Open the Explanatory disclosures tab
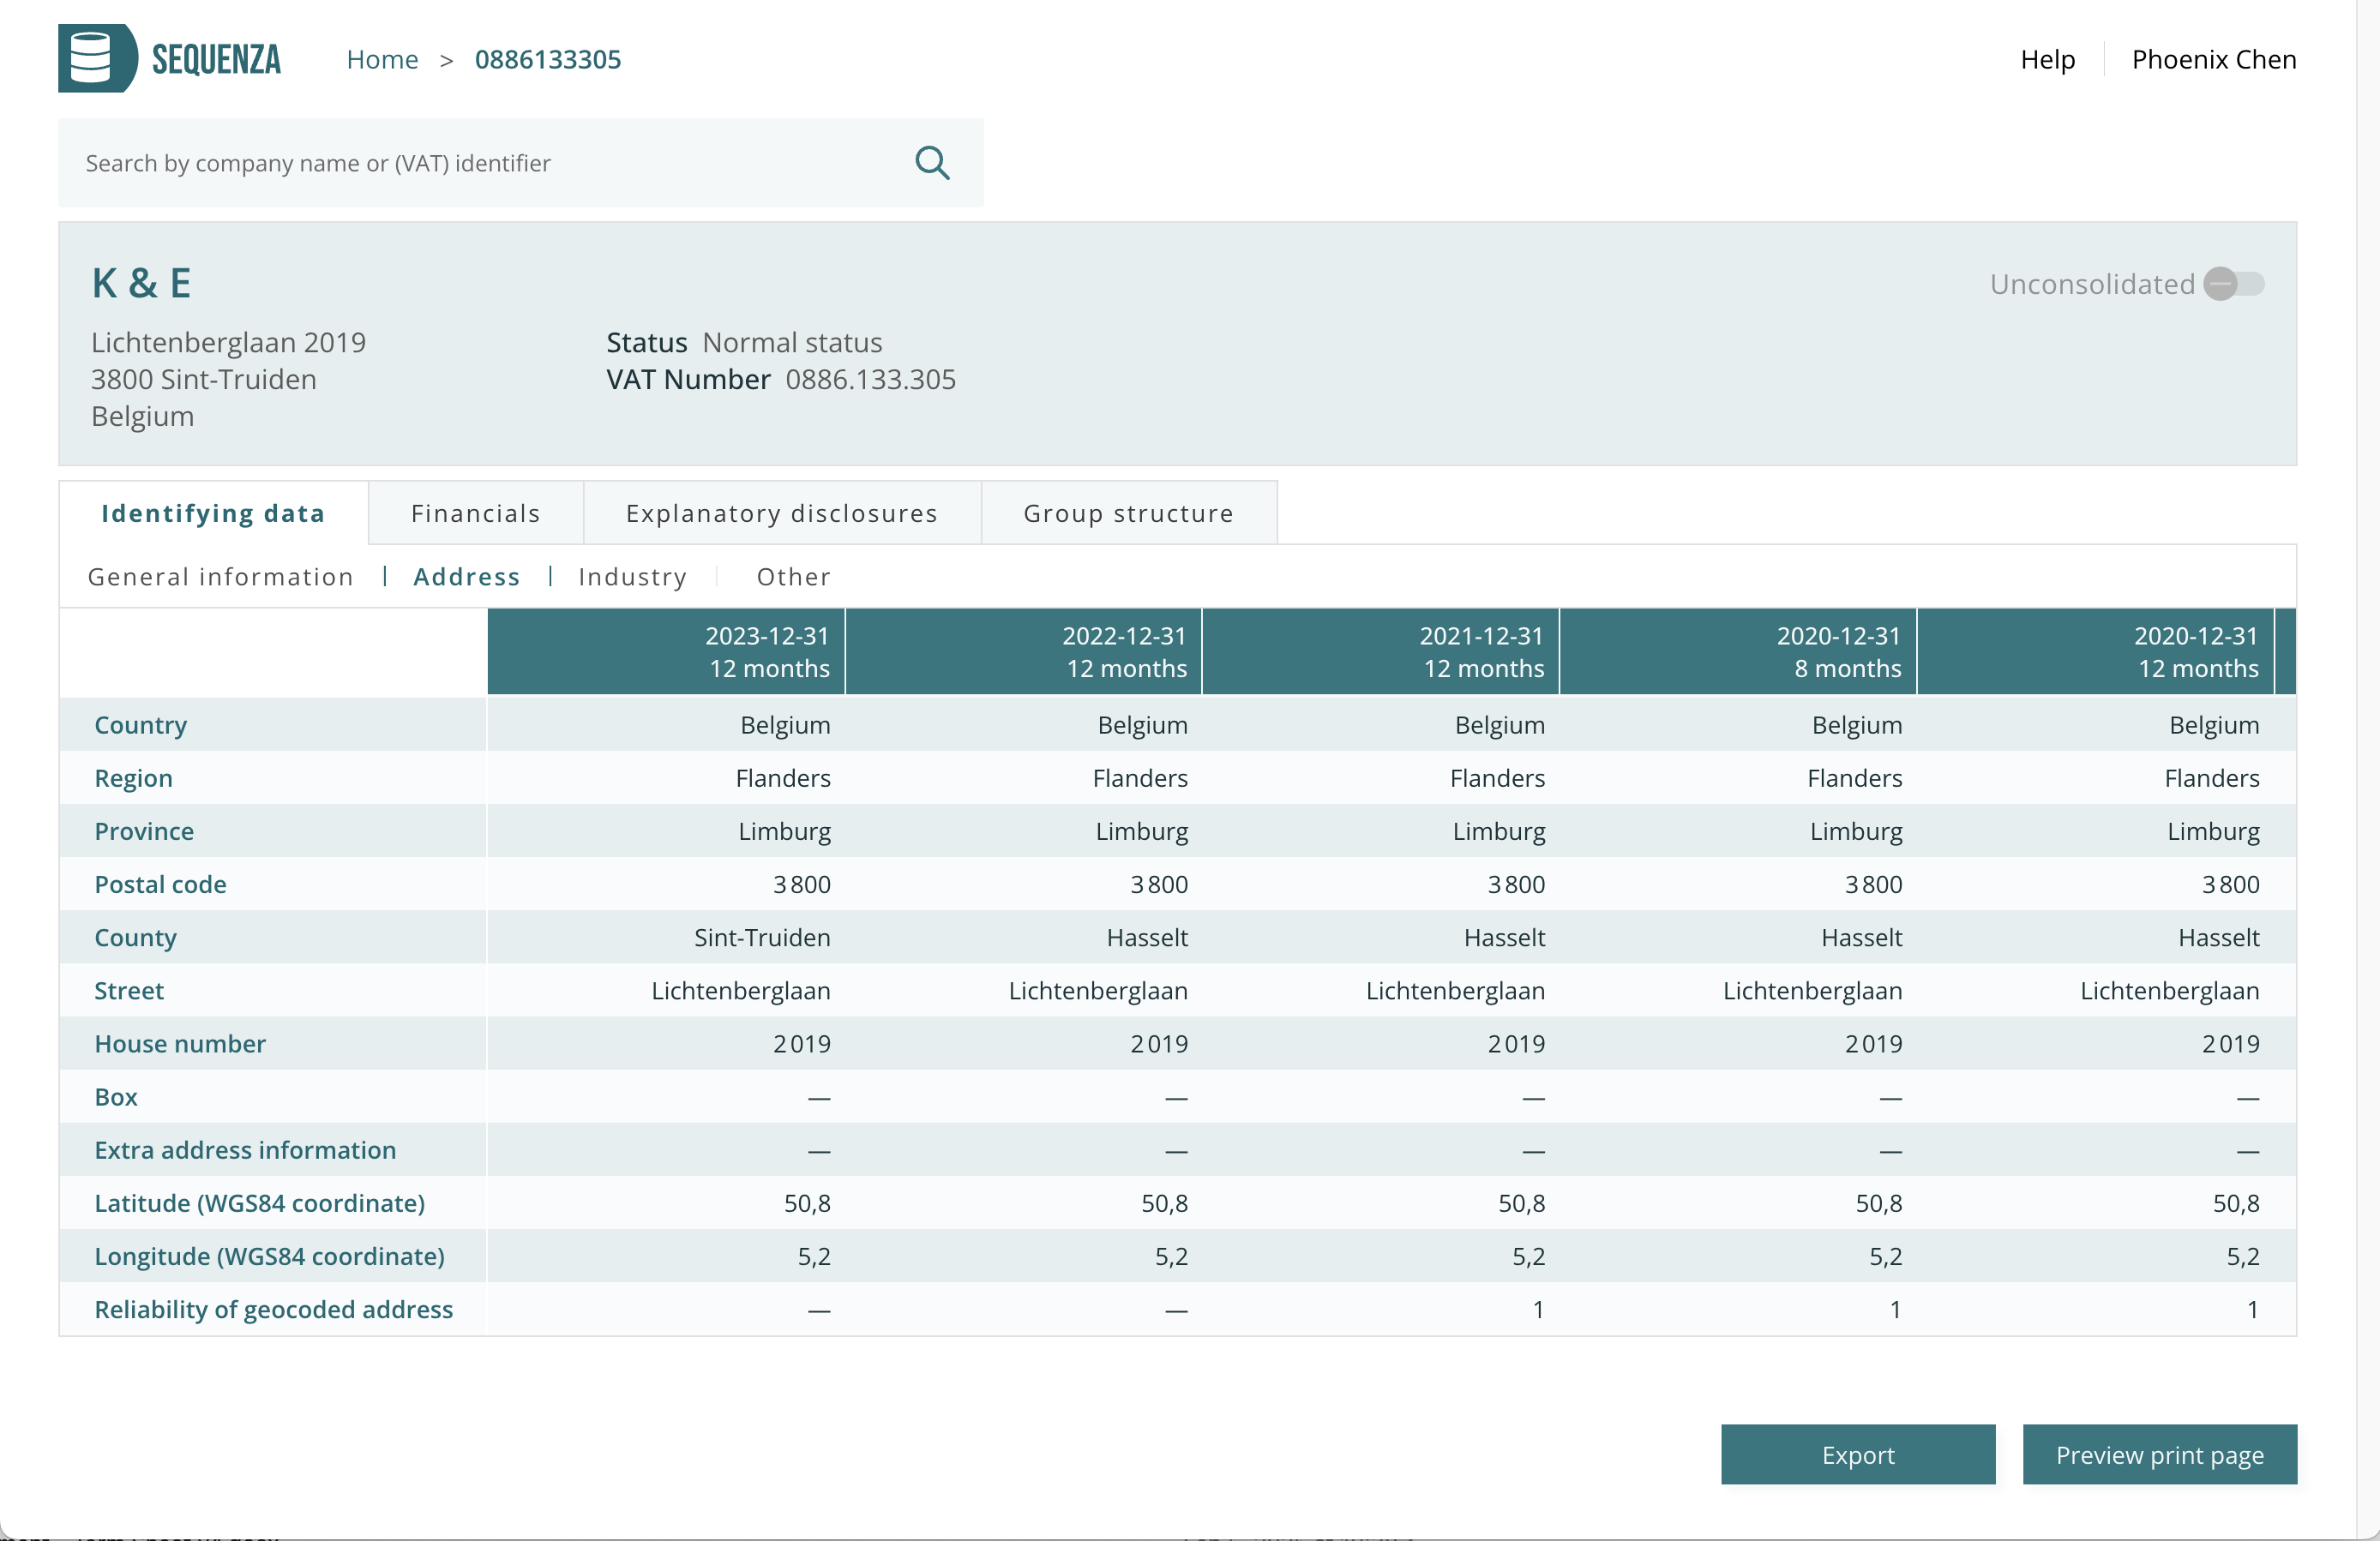Image resolution: width=2380 pixels, height=1541 pixels. [x=781, y=513]
